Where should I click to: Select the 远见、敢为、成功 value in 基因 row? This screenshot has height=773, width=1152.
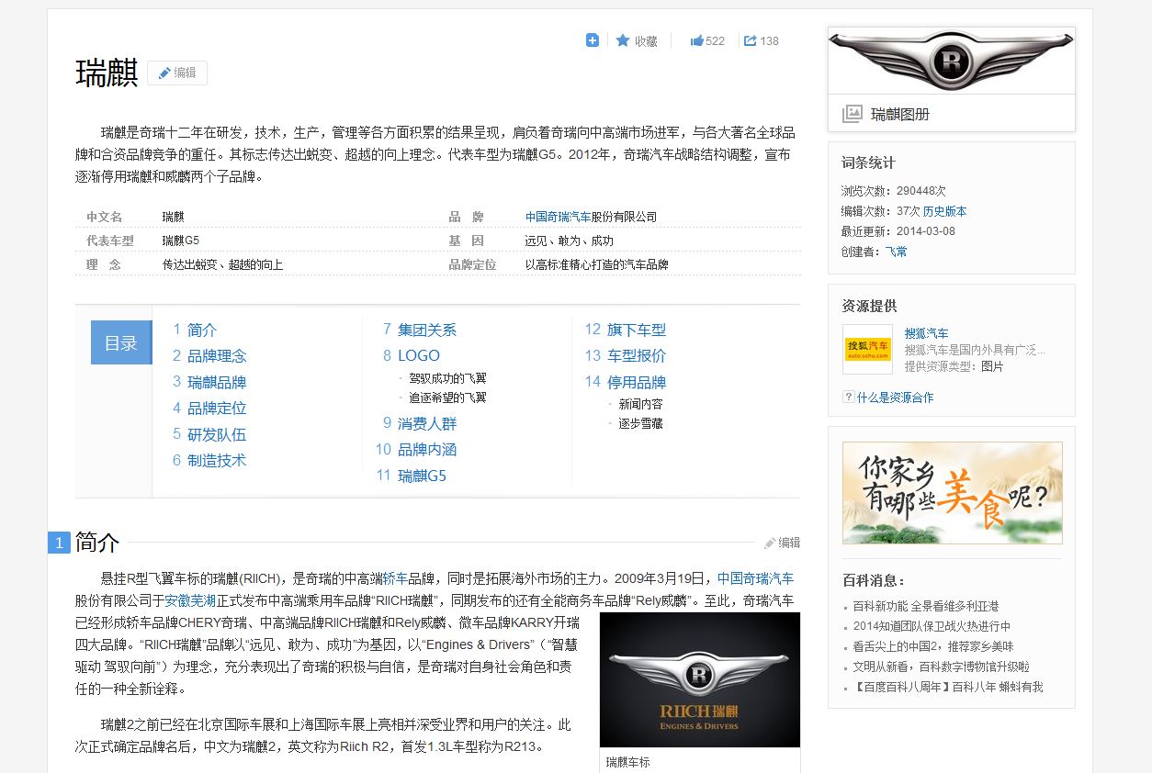pyautogui.click(x=569, y=241)
